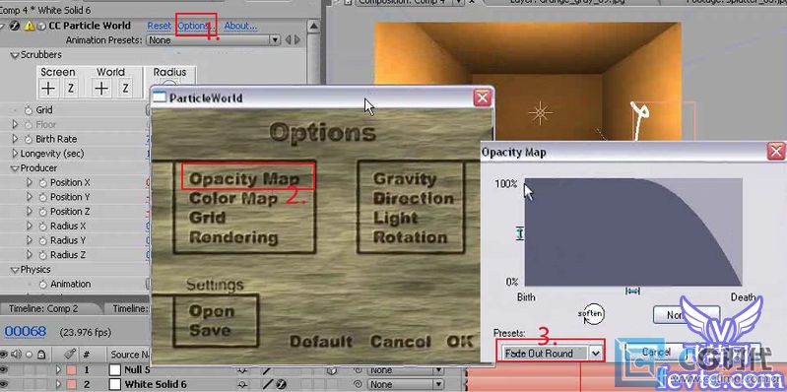Open the parent dropdown for White Solid 6

(405, 384)
